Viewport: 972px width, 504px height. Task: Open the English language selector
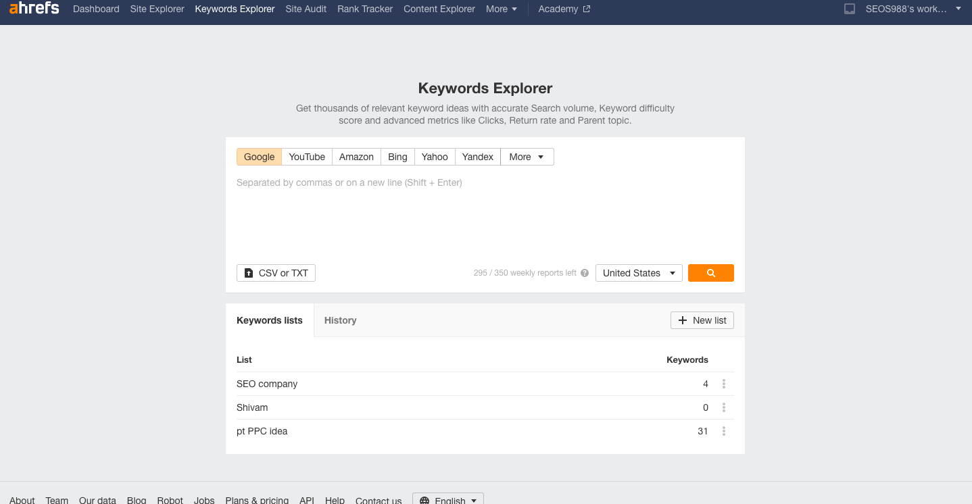click(x=448, y=501)
